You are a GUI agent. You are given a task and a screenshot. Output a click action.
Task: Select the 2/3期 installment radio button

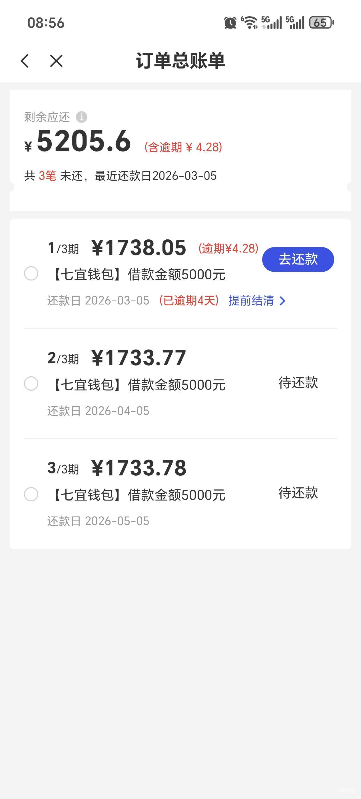point(31,384)
